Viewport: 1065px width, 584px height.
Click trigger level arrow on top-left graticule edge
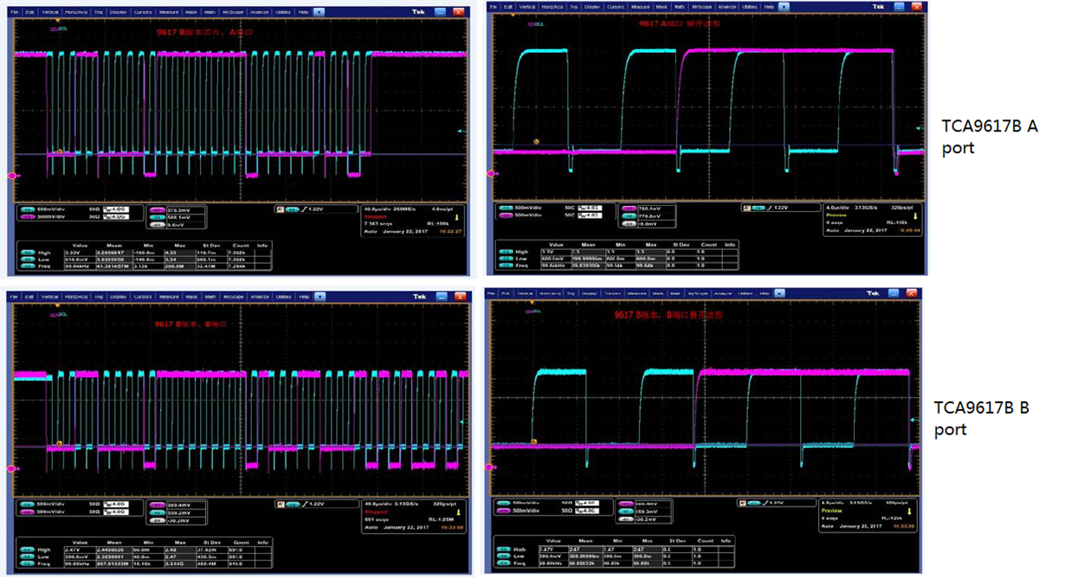[x=460, y=132]
